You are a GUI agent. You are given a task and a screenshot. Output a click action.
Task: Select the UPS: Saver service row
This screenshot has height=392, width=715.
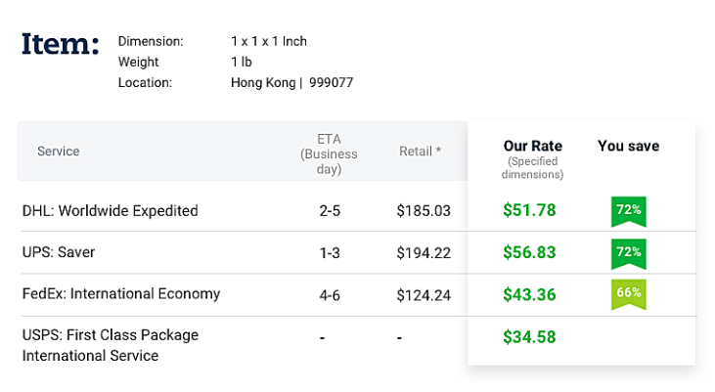(59, 252)
